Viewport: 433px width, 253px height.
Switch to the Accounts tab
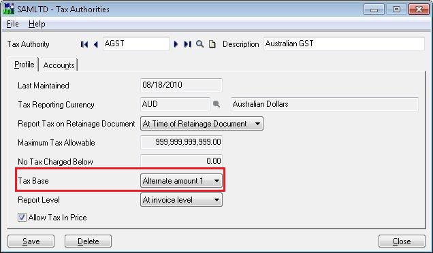[x=59, y=65]
